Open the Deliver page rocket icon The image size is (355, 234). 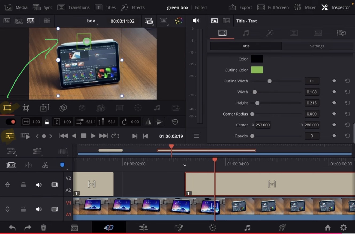tap(282, 227)
